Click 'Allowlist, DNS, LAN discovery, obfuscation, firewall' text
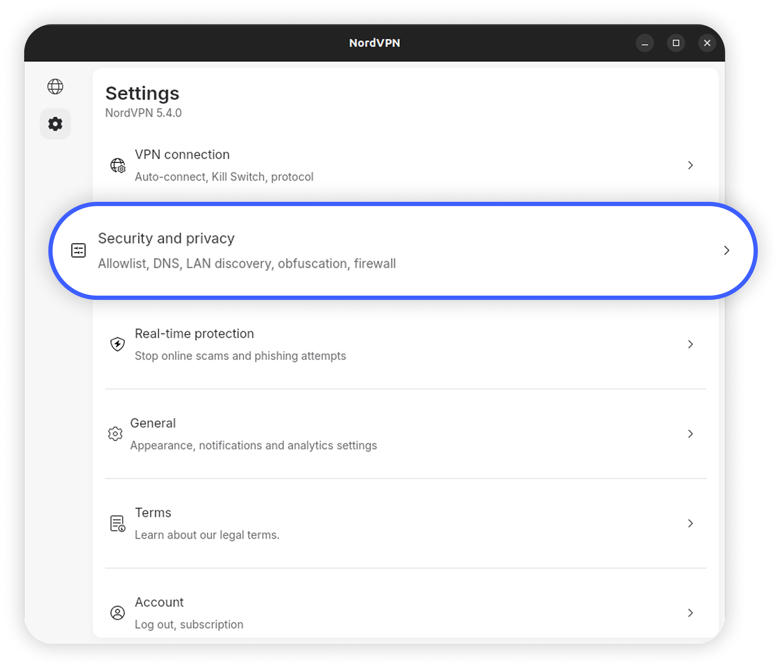This screenshot has width=782, height=668. click(247, 263)
